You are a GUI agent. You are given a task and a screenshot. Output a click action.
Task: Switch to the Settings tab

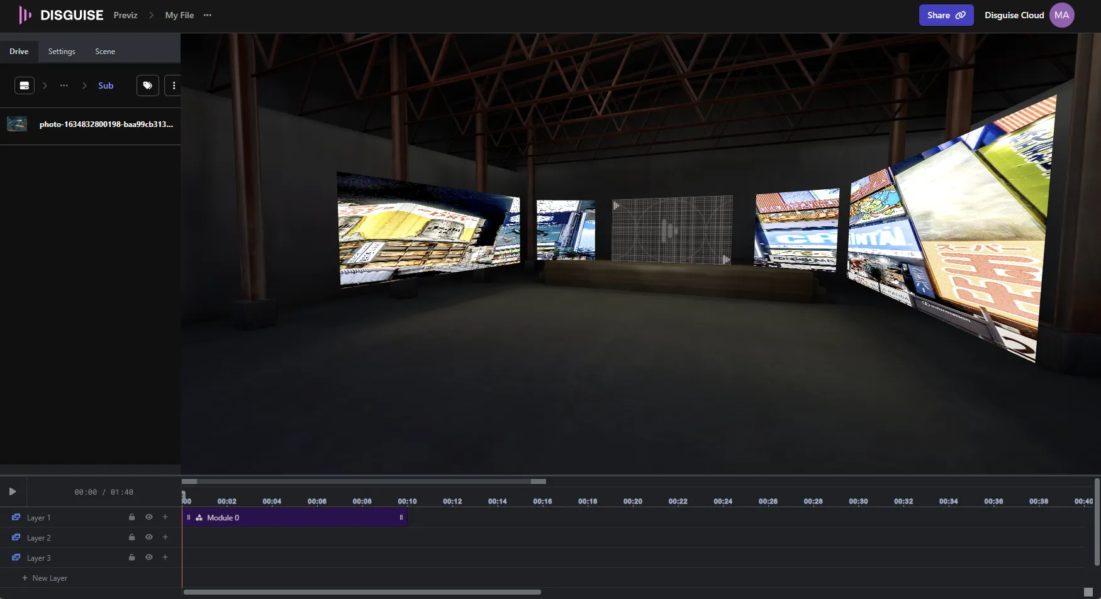pos(62,52)
